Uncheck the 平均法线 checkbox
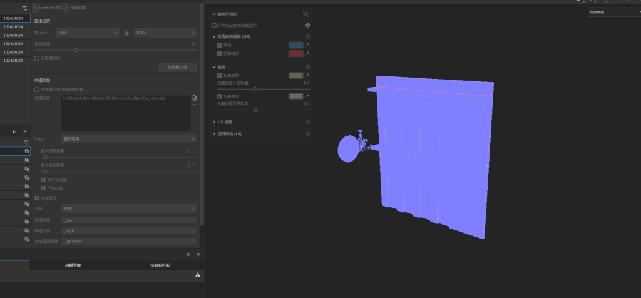The image size is (641, 298). pos(43,188)
